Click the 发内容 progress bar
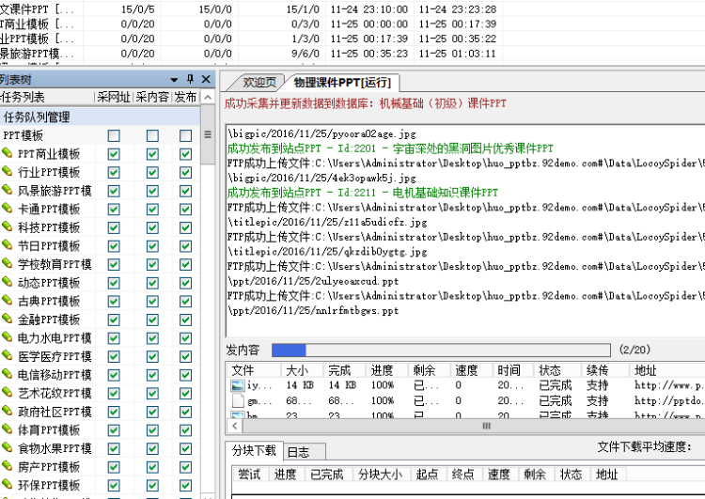Image resolution: width=705 pixels, height=499 pixels. [x=440, y=351]
